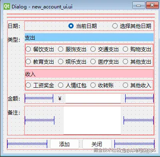The width and height of the screenshot is (160, 157).
Task: Select 工资奖金 income option
Action: (40, 85)
